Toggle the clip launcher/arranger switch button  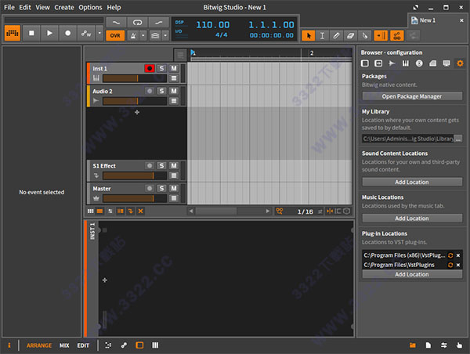click(x=13, y=33)
